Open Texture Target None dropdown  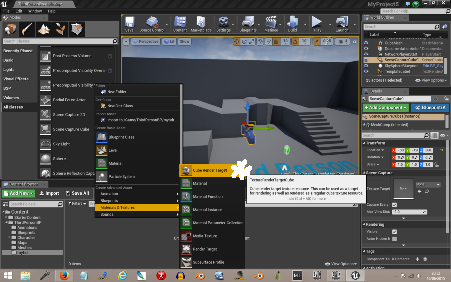tap(428, 184)
